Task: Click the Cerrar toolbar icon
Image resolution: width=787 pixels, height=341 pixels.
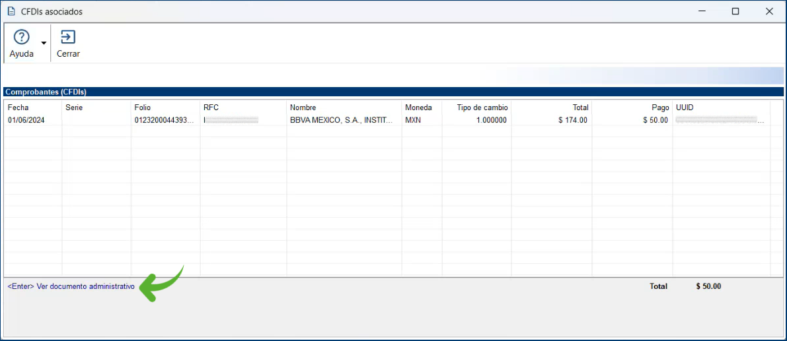Action: click(68, 38)
